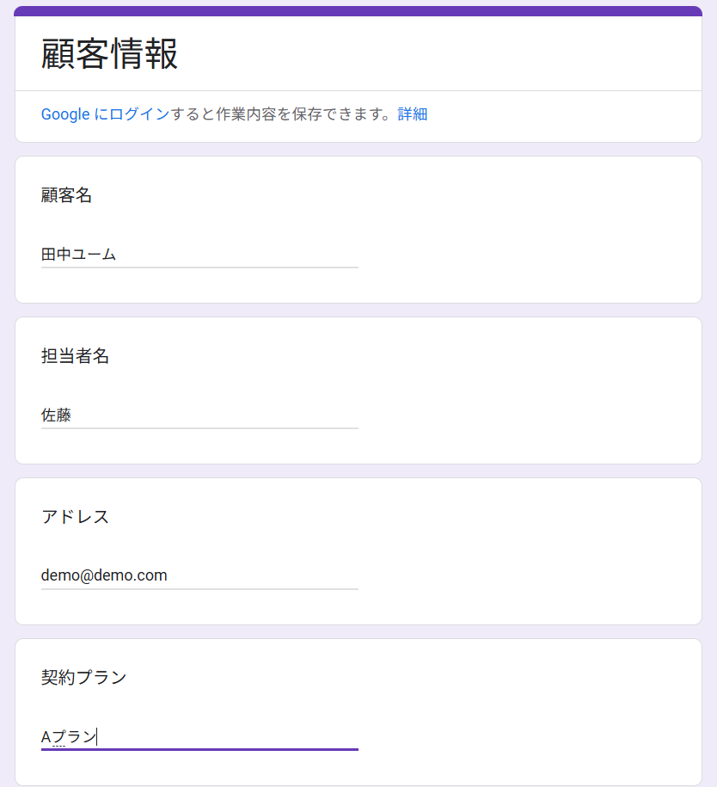Click the purple bar atop the form header
The image size is (717, 787).
(x=358, y=11)
